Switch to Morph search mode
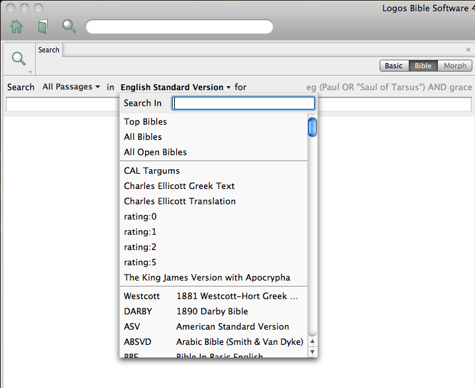Viewport: 475px width, 388px height. 454,66
